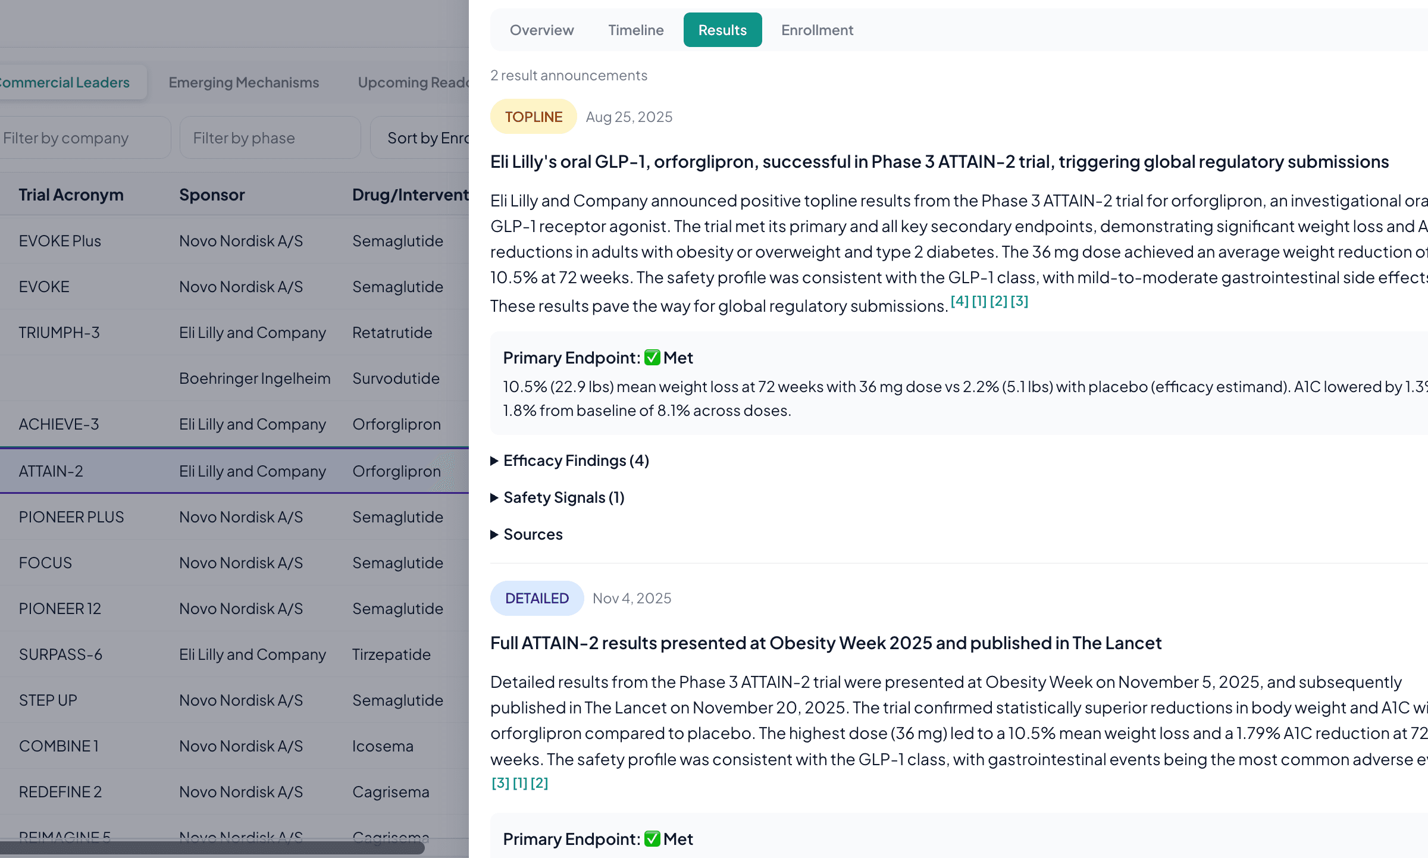The image size is (1428, 858).
Task: Open citation [2] in topline summary
Action: [x=998, y=301]
